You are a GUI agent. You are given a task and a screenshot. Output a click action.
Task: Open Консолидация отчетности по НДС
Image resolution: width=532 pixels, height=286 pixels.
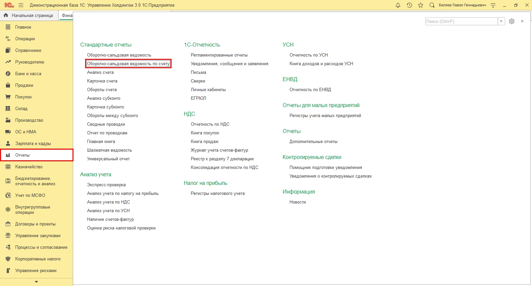click(x=224, y=167)
